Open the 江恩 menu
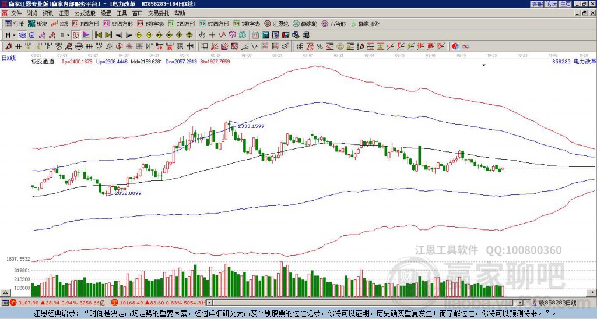The height and width of the screenshot is (319, 597). pos(64,13)
